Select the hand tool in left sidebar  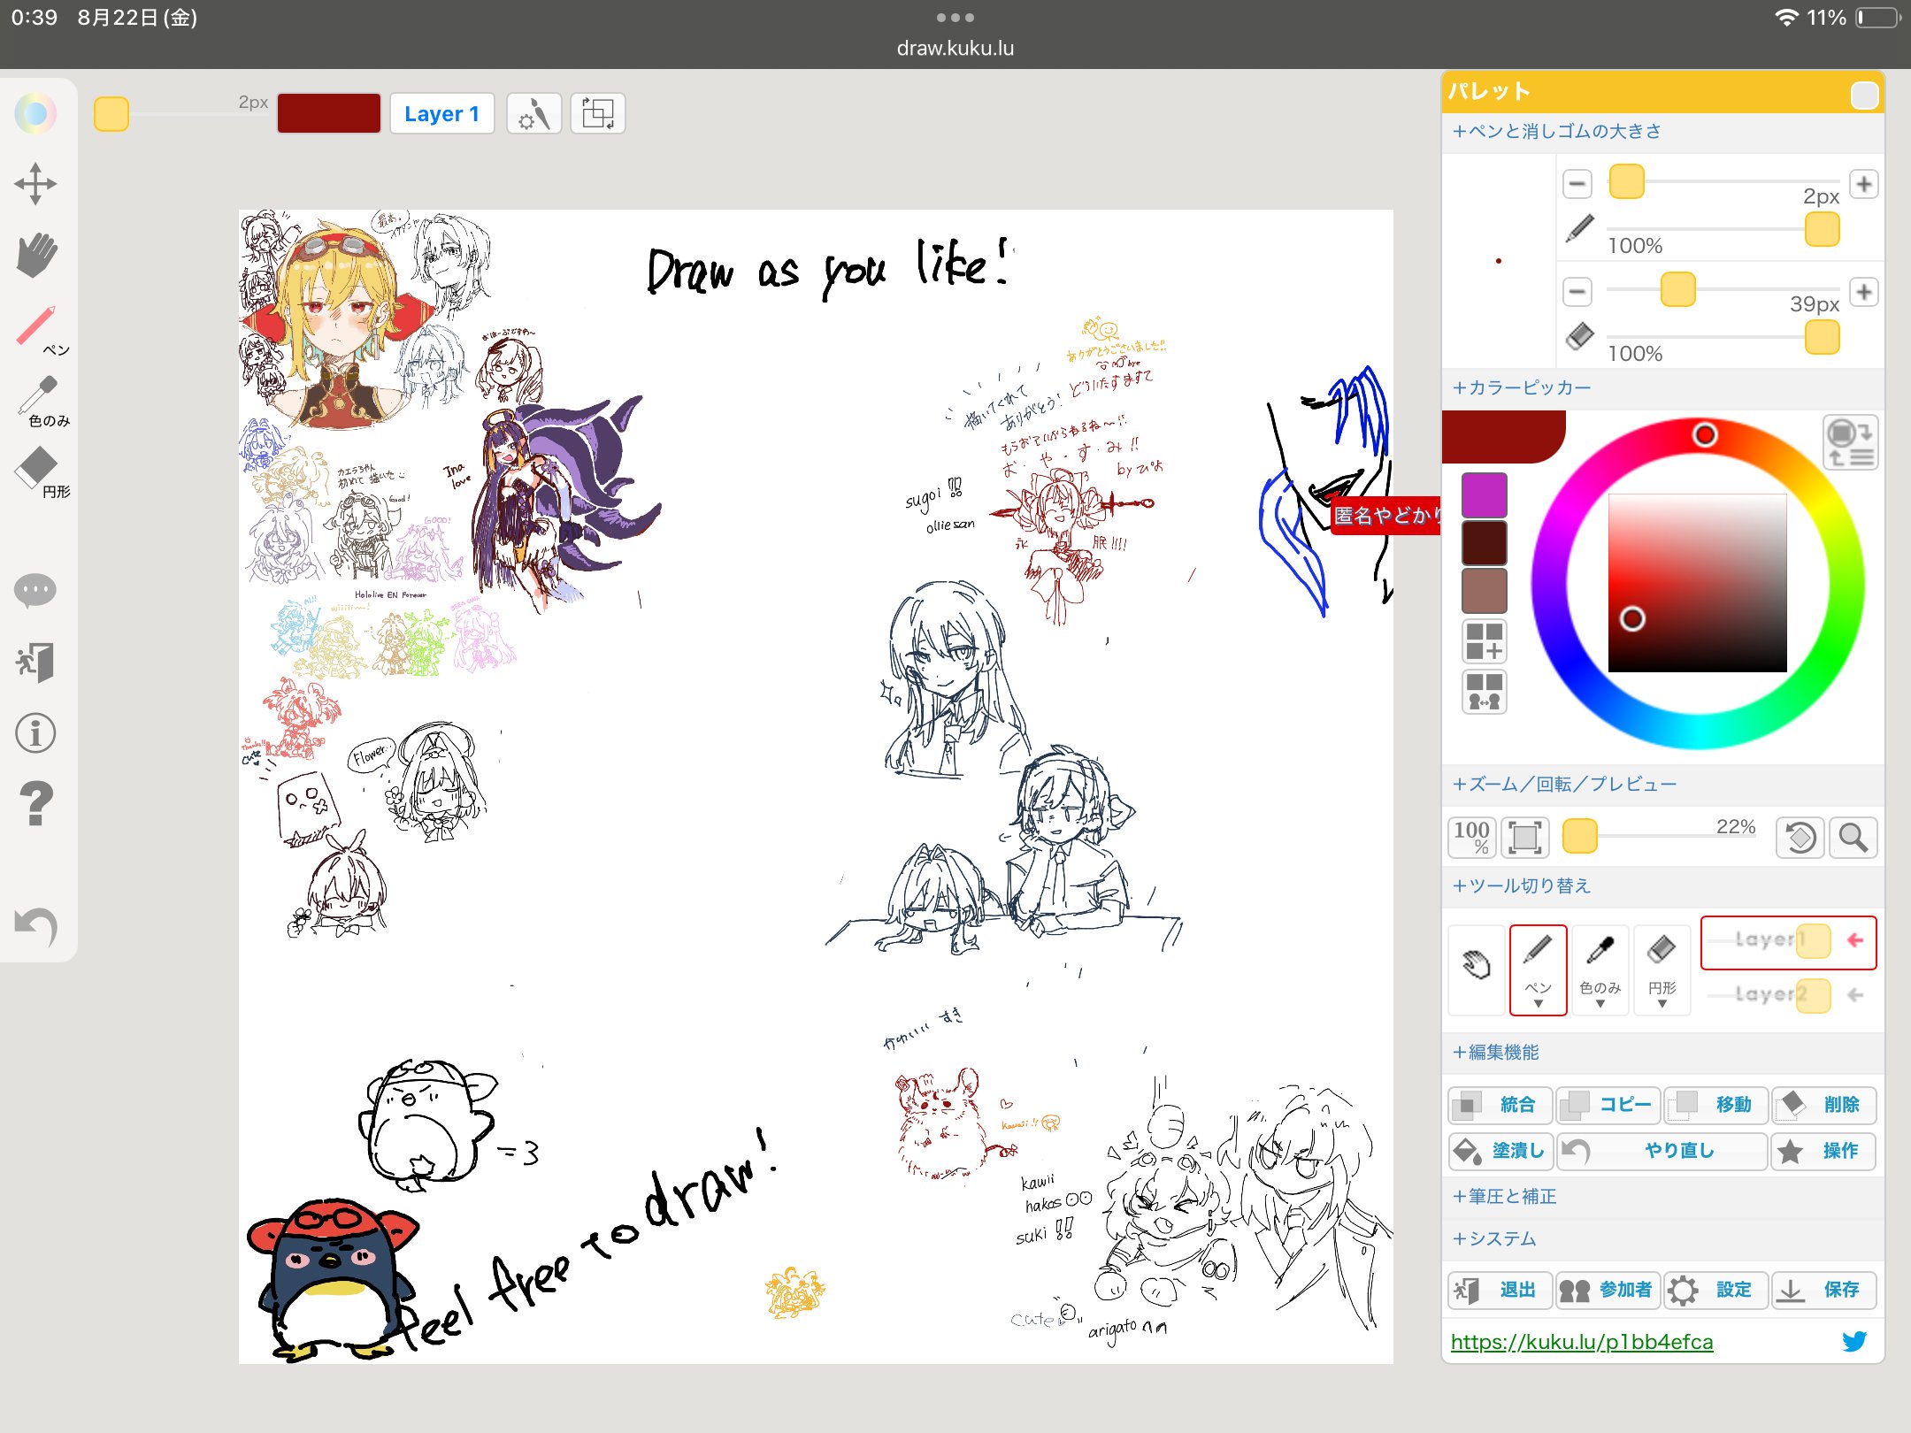pyautogui.click(x=36, y=255)
